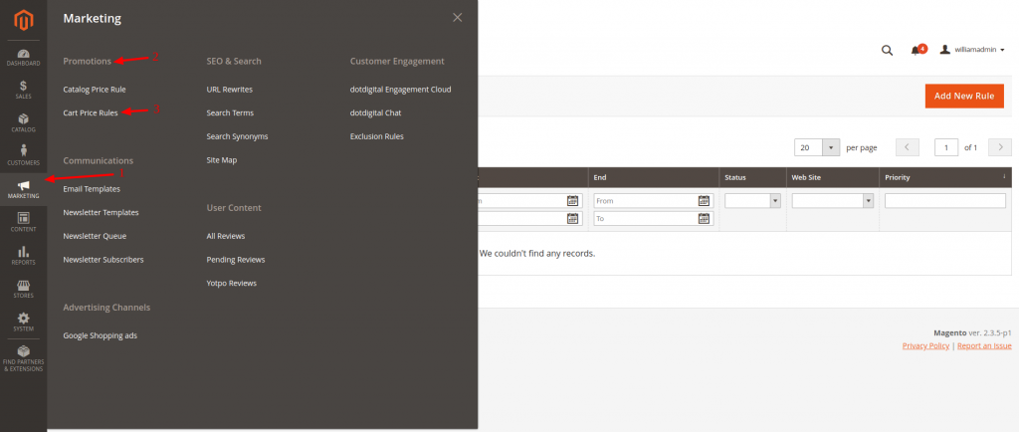Click the Priority filter input field
The height and width of the screenshot is (432, 1019).
tap(944, 200)
